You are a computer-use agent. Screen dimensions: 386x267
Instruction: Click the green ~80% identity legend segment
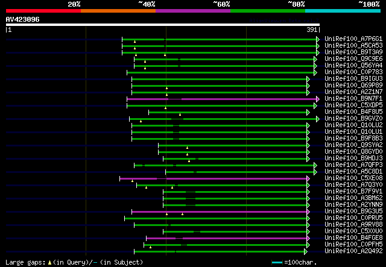coord(268,11)
